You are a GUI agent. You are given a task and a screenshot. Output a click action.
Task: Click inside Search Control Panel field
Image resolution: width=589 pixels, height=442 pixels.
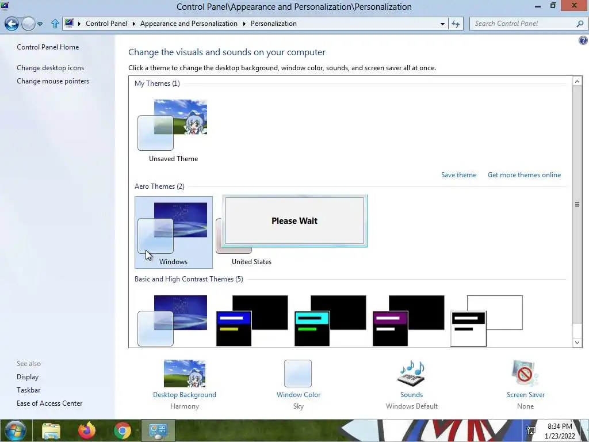(522, 24)
